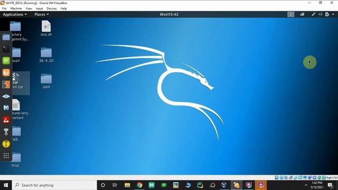Show hidden system tray icons
This screenshot has width=338, height=190.
(x=306, y=185)
